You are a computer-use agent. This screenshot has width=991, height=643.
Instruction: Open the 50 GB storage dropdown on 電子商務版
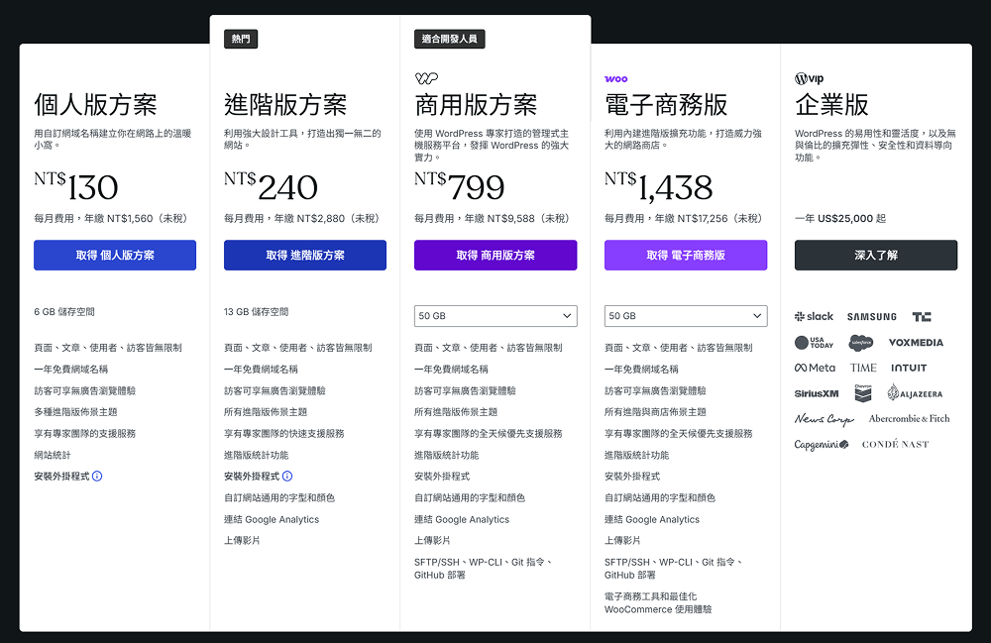[685, 315]
